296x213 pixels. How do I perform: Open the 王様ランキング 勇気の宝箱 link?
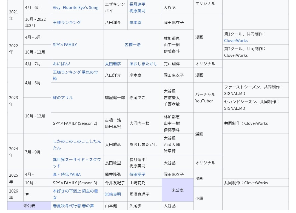click(x=75, y=75)
